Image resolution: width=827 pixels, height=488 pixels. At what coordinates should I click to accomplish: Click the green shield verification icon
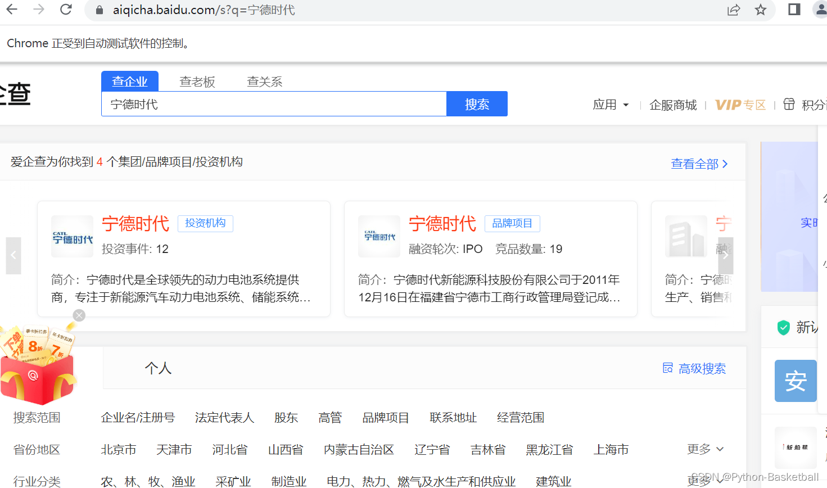click(x=783, y=328)
